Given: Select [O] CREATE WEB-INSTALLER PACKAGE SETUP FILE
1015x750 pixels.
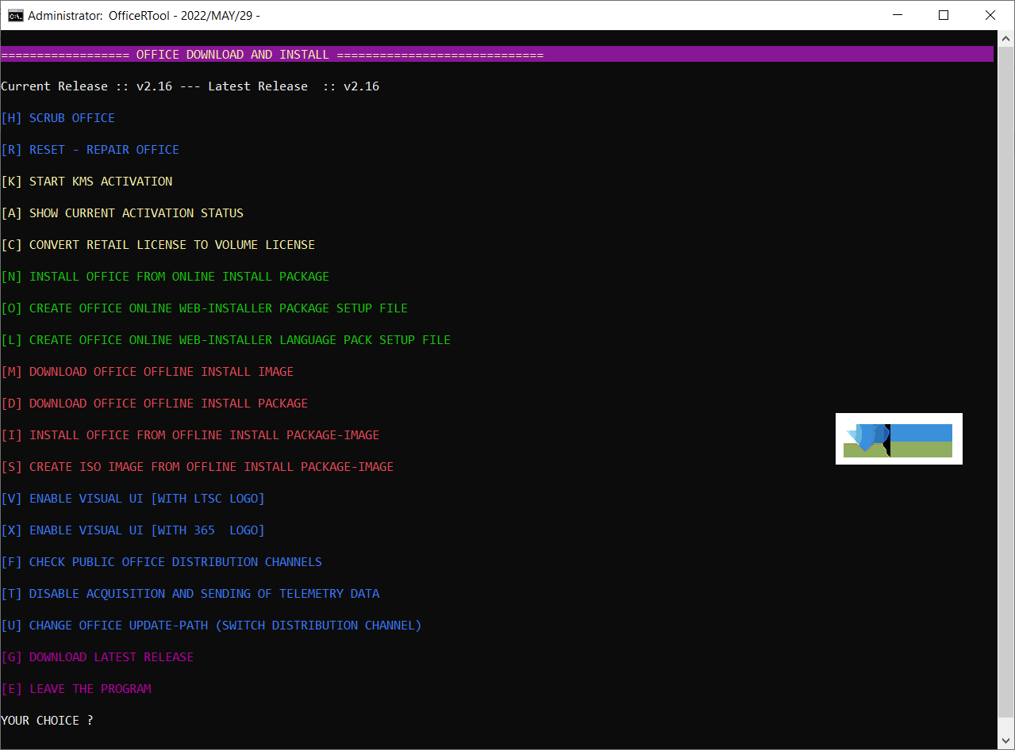Looking at the screenshot, I should [x=205, y=308].
